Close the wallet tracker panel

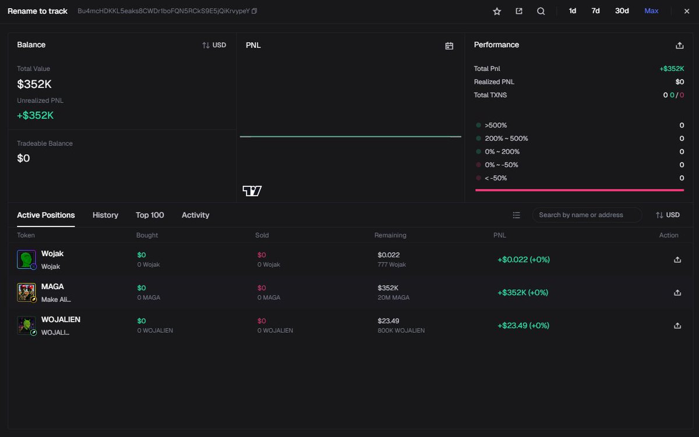coord(687,11)
